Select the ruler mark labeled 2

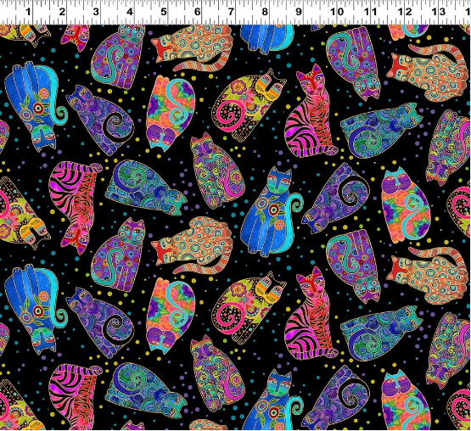pos(62,12)
